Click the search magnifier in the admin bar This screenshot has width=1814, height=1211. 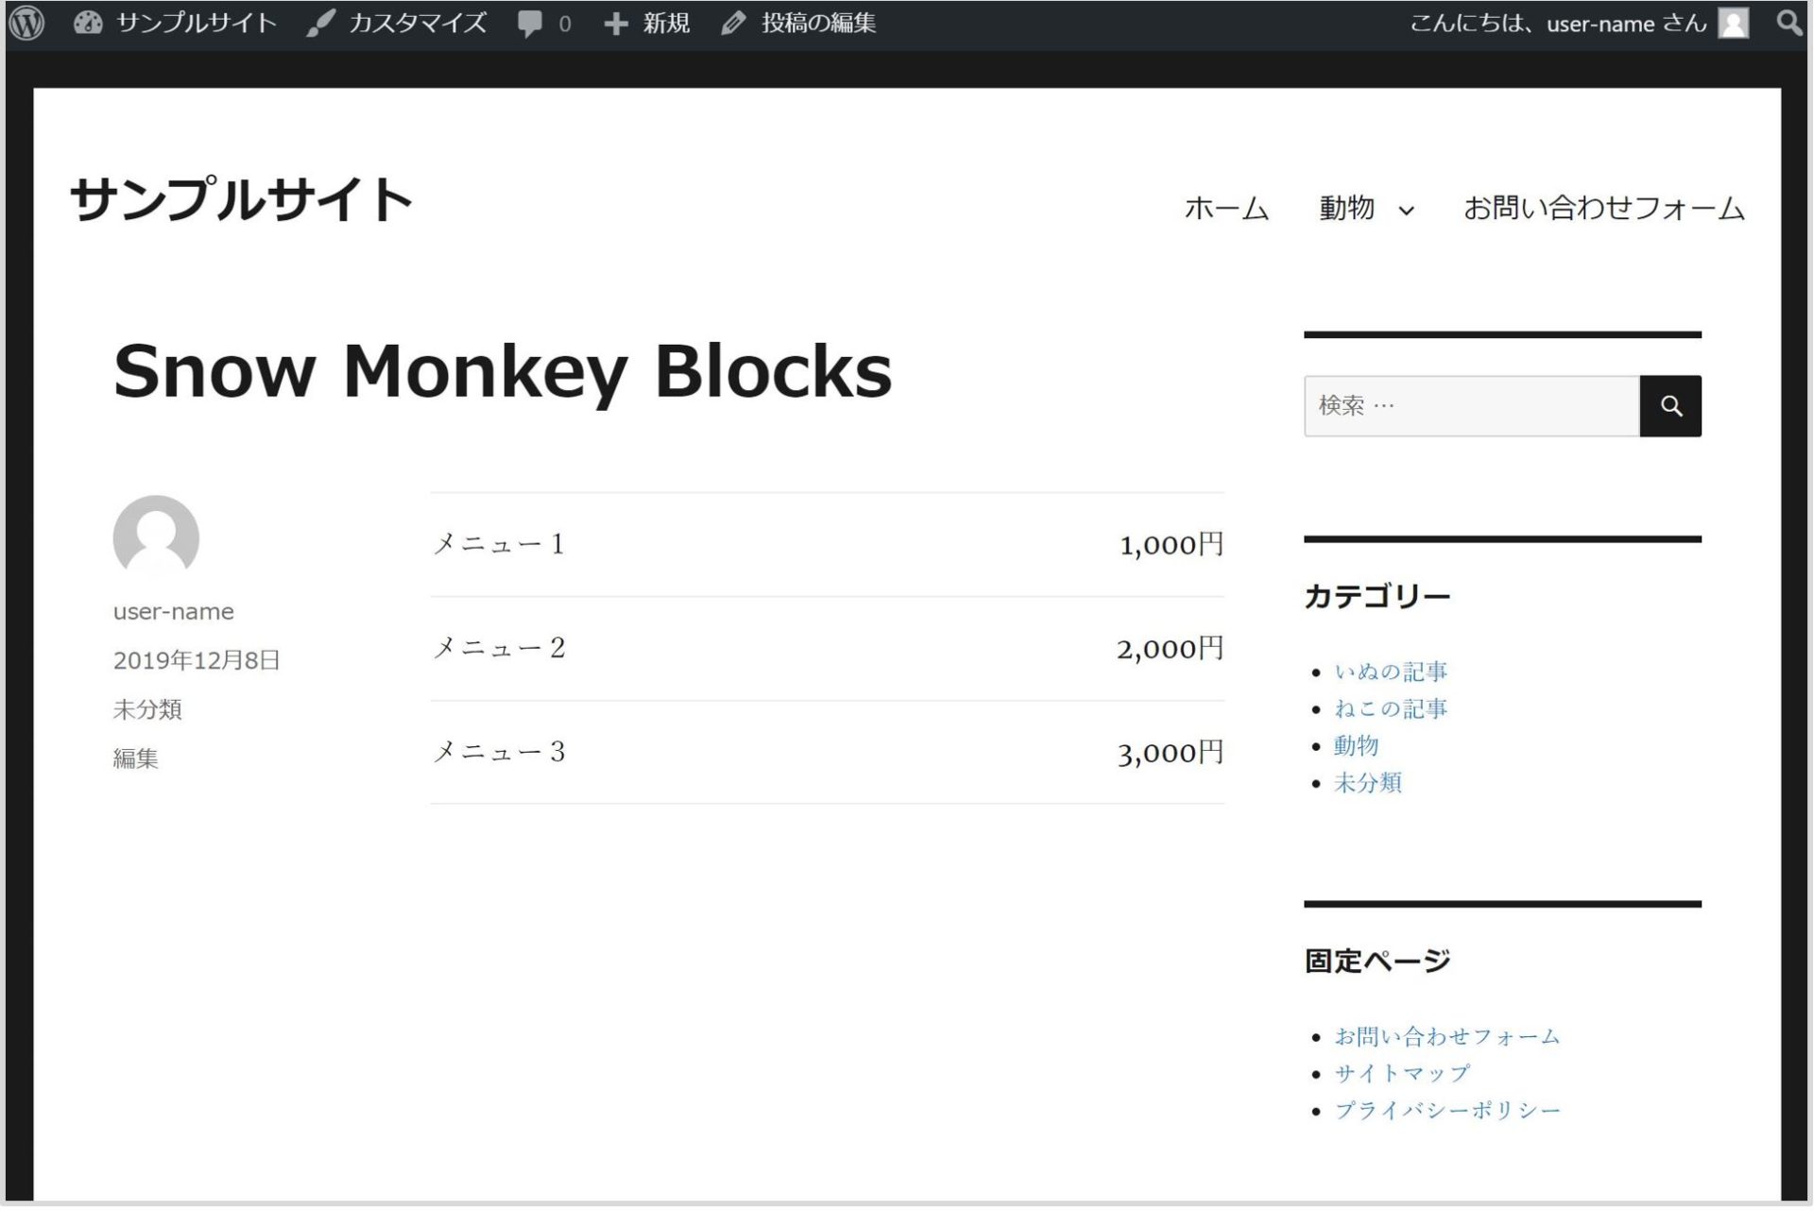point(1788,23)
